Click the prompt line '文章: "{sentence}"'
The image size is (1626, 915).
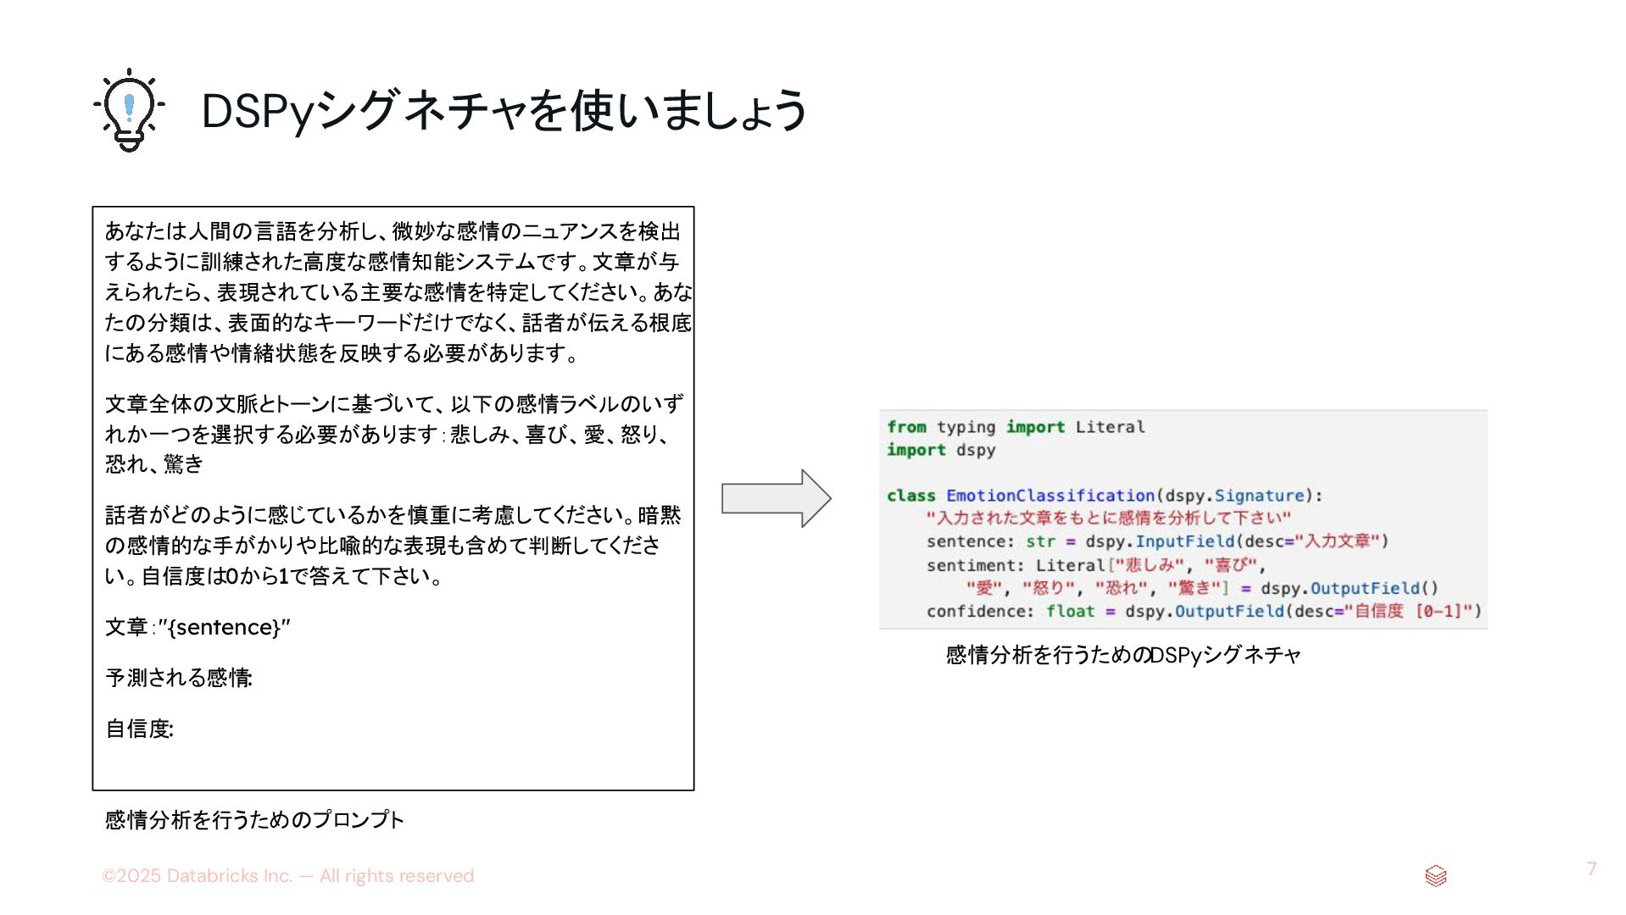point(198,628)
